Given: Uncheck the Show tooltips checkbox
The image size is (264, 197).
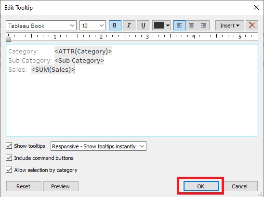Looking at the screenshot, I should (9, 146).
